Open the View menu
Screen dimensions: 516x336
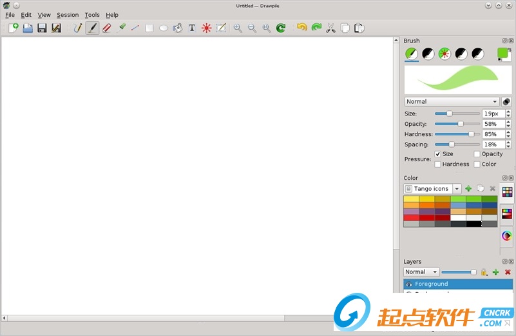(44, 15)
